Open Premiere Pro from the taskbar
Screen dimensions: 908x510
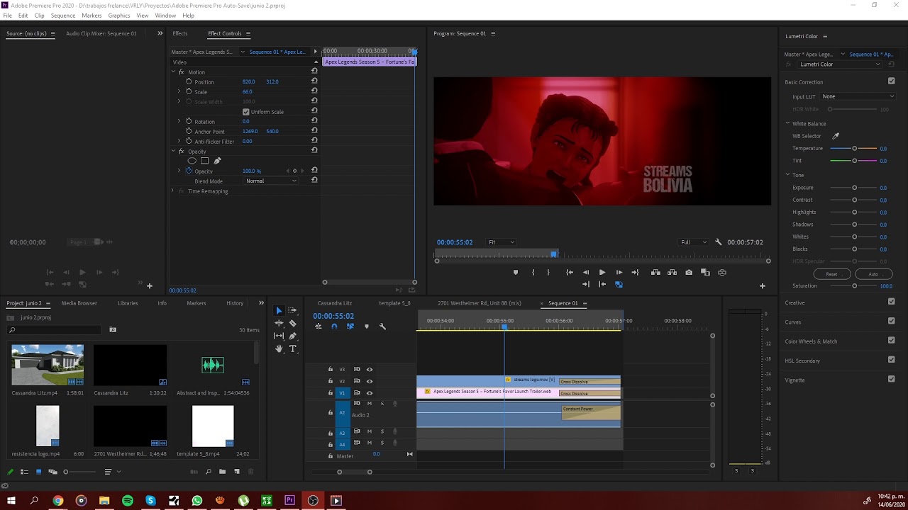289,501
